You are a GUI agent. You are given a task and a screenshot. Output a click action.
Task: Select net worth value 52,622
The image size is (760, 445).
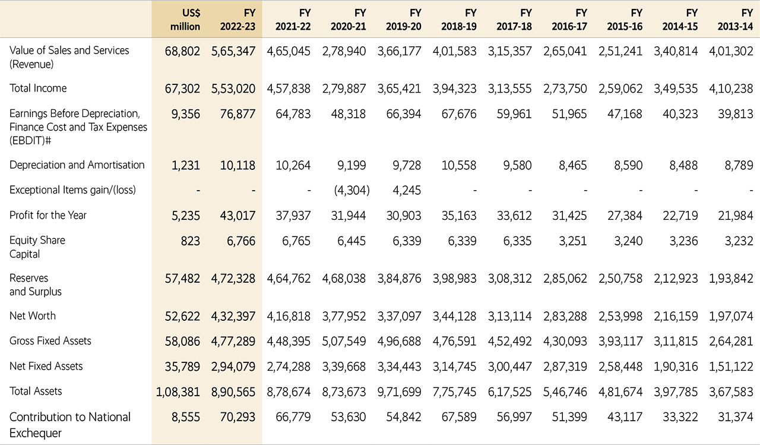coord(182,317)
